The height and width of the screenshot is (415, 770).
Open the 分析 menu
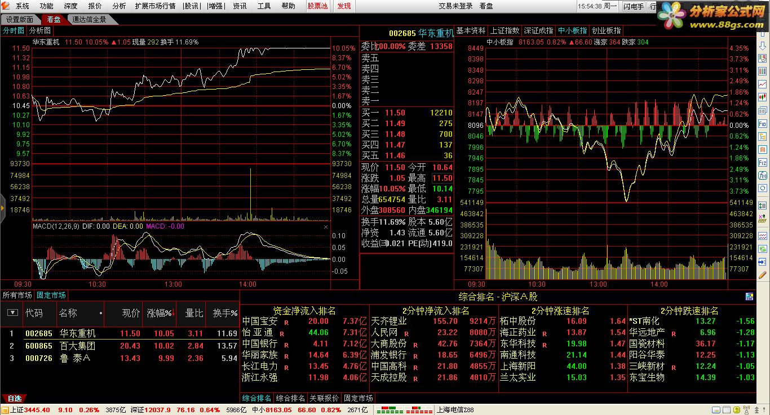(x=119, y=6)
